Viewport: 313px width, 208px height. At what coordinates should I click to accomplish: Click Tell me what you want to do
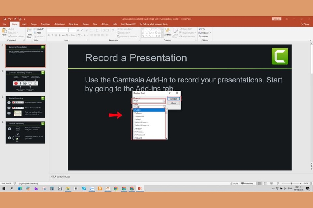(x=154, y=24)
